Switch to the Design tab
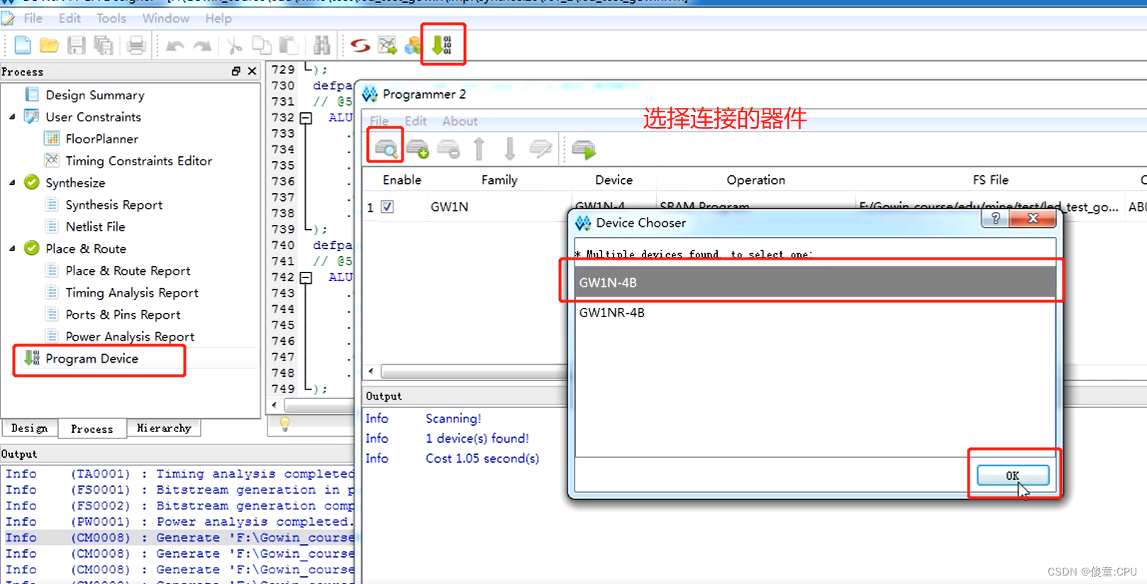Screen dimensions: 1147x584 tap(30, 428)
